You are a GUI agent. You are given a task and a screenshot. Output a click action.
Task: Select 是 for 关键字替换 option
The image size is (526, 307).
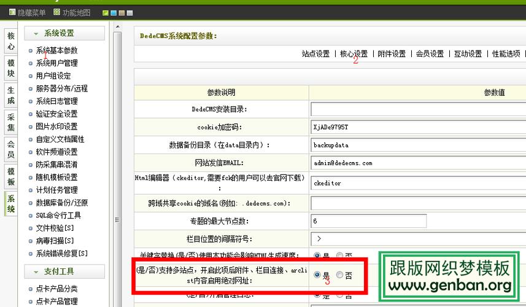(x=317, y=255)
